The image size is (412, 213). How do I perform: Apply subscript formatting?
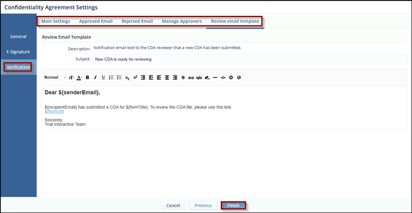[127, 77]
